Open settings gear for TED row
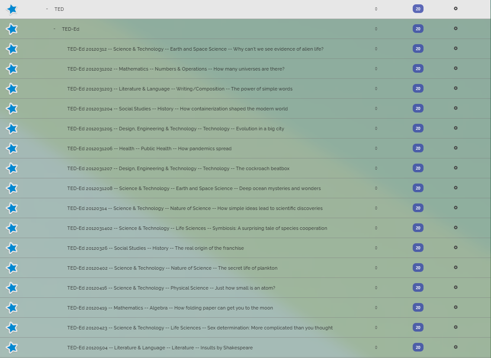This screenshot has height=358, width=491. (456, 9)
